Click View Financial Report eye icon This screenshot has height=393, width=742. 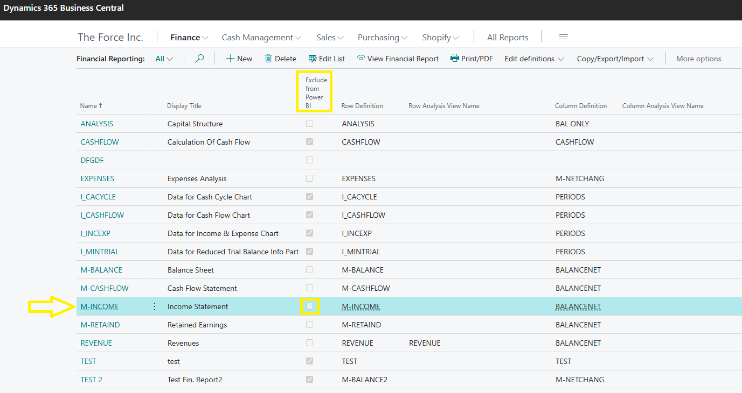tap(361, 59)
